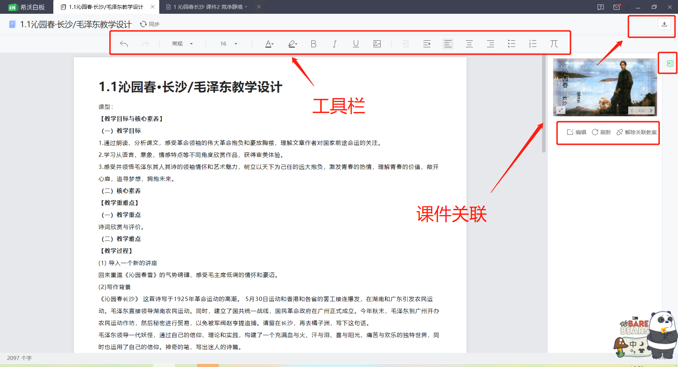Toggle italic formatting
678x367 pixels.
[x=334, y=44]
